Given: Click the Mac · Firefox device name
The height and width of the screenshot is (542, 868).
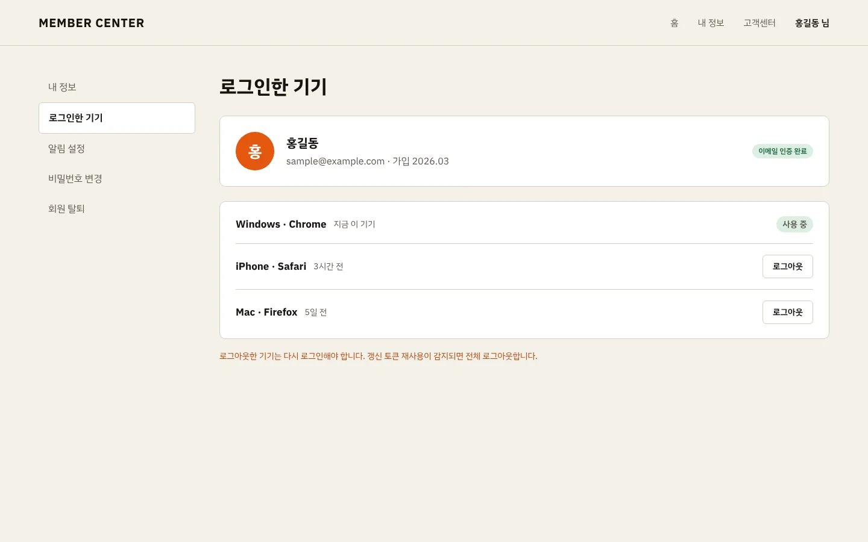Looking at the screenshot, I should pos(266,312).
